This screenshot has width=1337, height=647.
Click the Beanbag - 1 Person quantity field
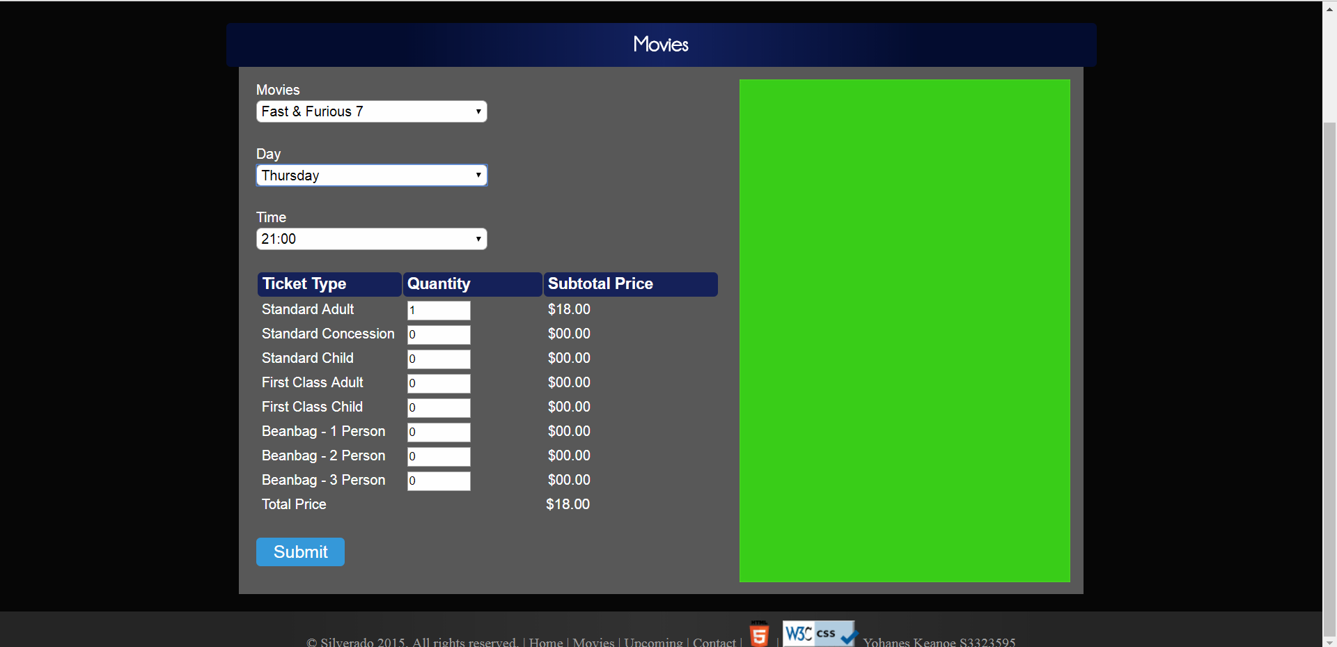tap(439, 432)
